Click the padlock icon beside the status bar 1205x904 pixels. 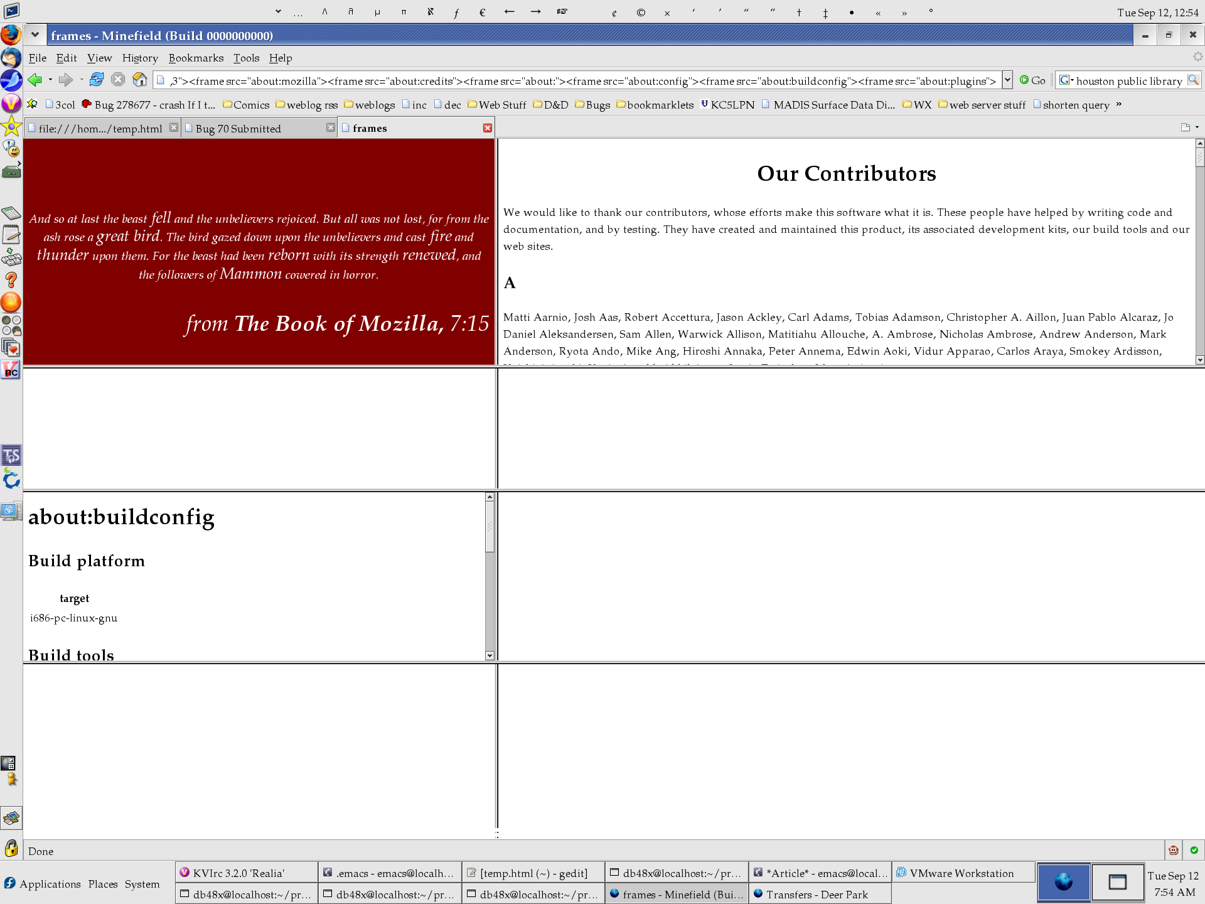click(x=11, y=849)
